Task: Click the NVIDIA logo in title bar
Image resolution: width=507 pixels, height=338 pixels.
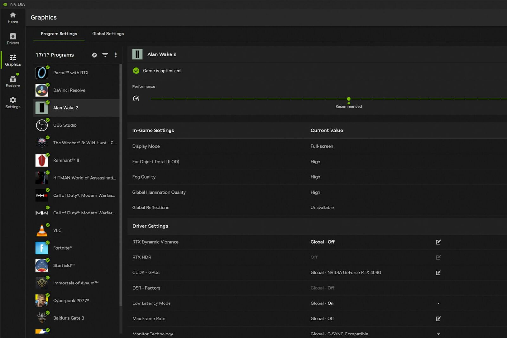Action: (5, 4)
